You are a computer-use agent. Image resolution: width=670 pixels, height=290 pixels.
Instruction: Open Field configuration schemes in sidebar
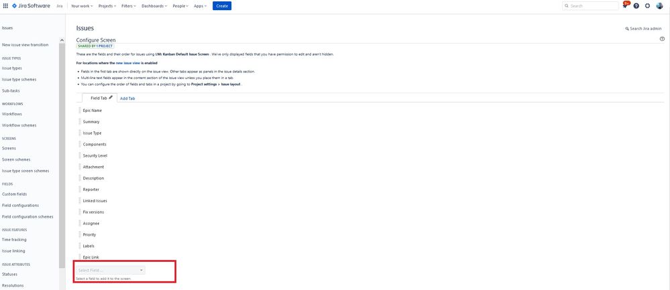[x=27, y=216]
